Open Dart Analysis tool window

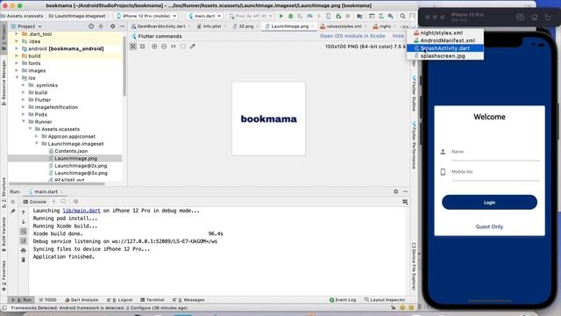[82, 300]
